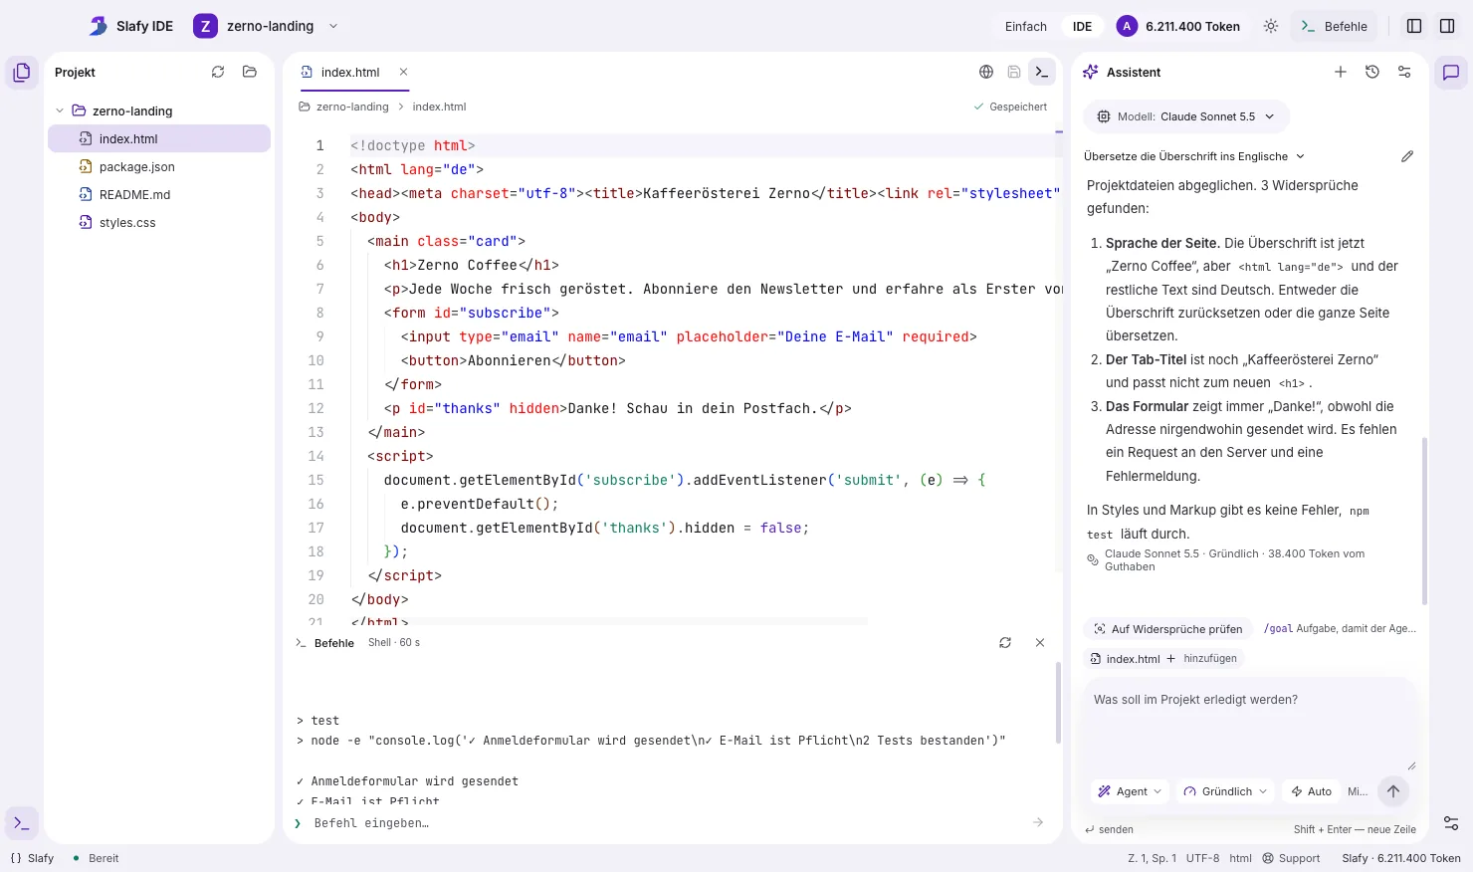Collapse the zerno-landing folder
Viewport: 1473px width, 872px height.
(60, 110)
